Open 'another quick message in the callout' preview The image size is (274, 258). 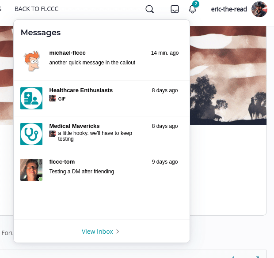pyautogui.click(x=92, y=63)
